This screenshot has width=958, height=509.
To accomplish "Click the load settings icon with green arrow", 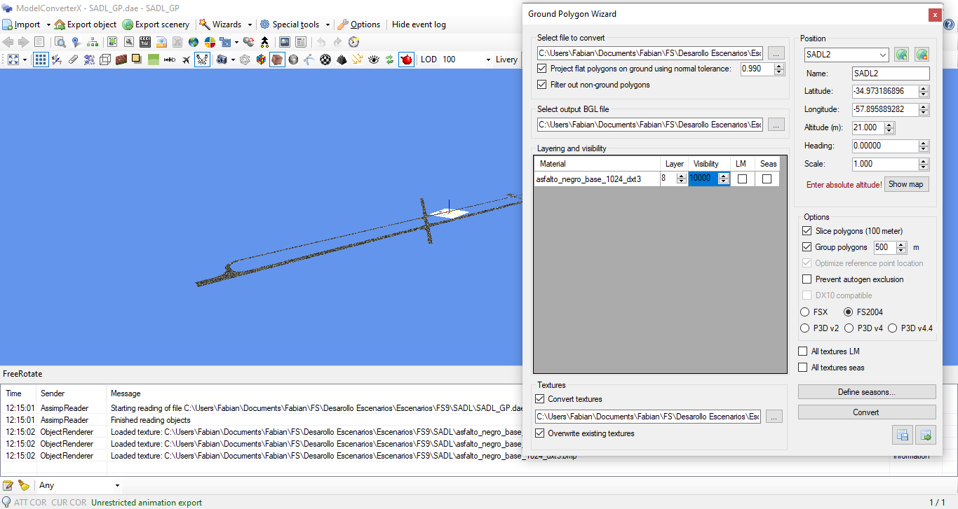I will [926, 435].
